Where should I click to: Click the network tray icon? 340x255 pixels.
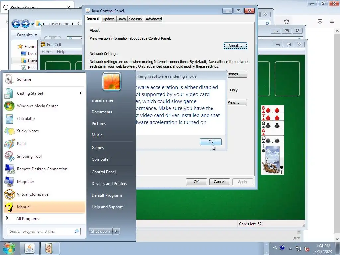pos(298,249)
